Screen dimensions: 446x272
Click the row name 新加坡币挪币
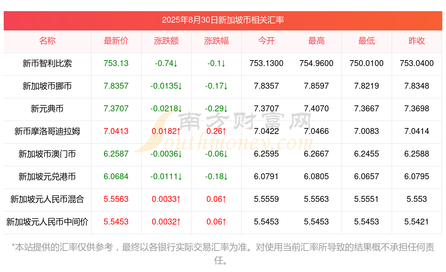(x=47, y=86)
